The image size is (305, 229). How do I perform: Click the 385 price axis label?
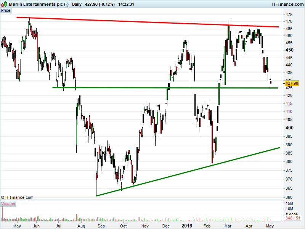289,153
